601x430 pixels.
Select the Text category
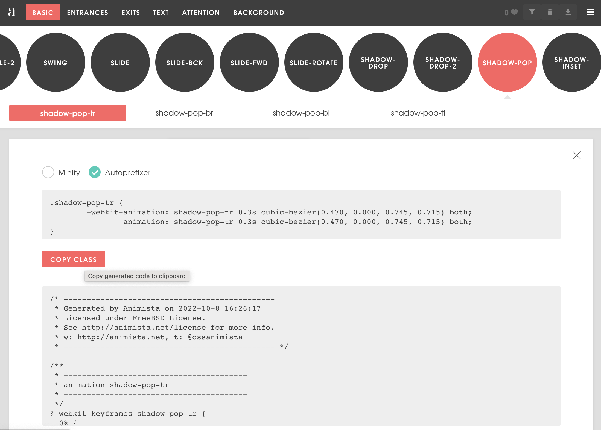(x=161, y=13)
